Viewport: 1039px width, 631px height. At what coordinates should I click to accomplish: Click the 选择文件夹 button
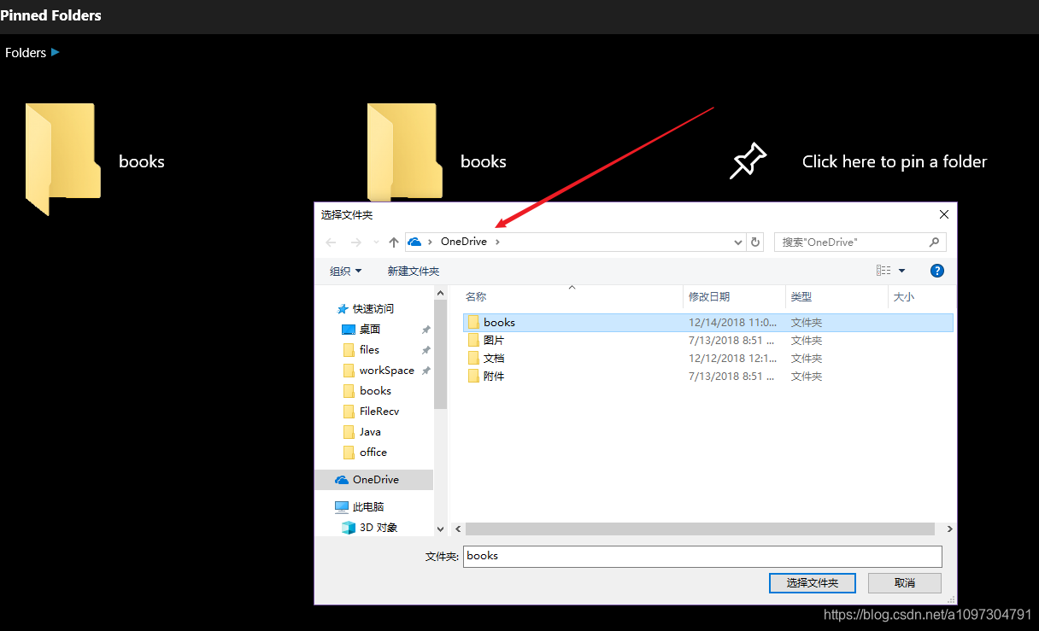[813, 583]
